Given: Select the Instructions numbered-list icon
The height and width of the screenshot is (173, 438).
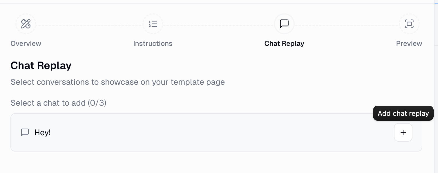Looking at the screenshot, I should (x=153, y=24).
